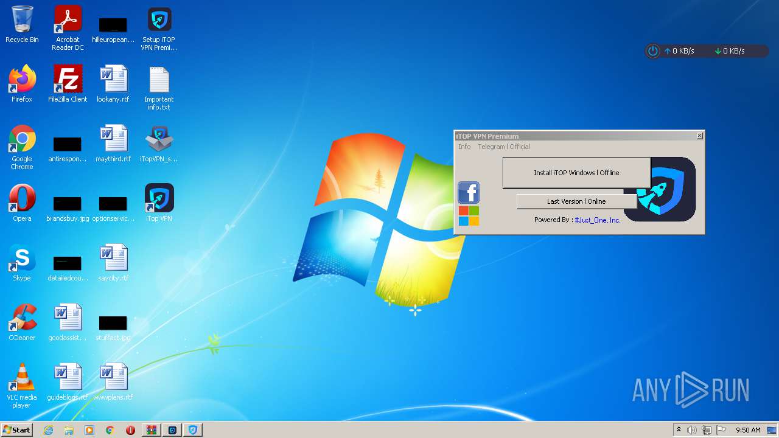
Task: Click the upload speed 0 KB/s readout
Action: (679, 51)
